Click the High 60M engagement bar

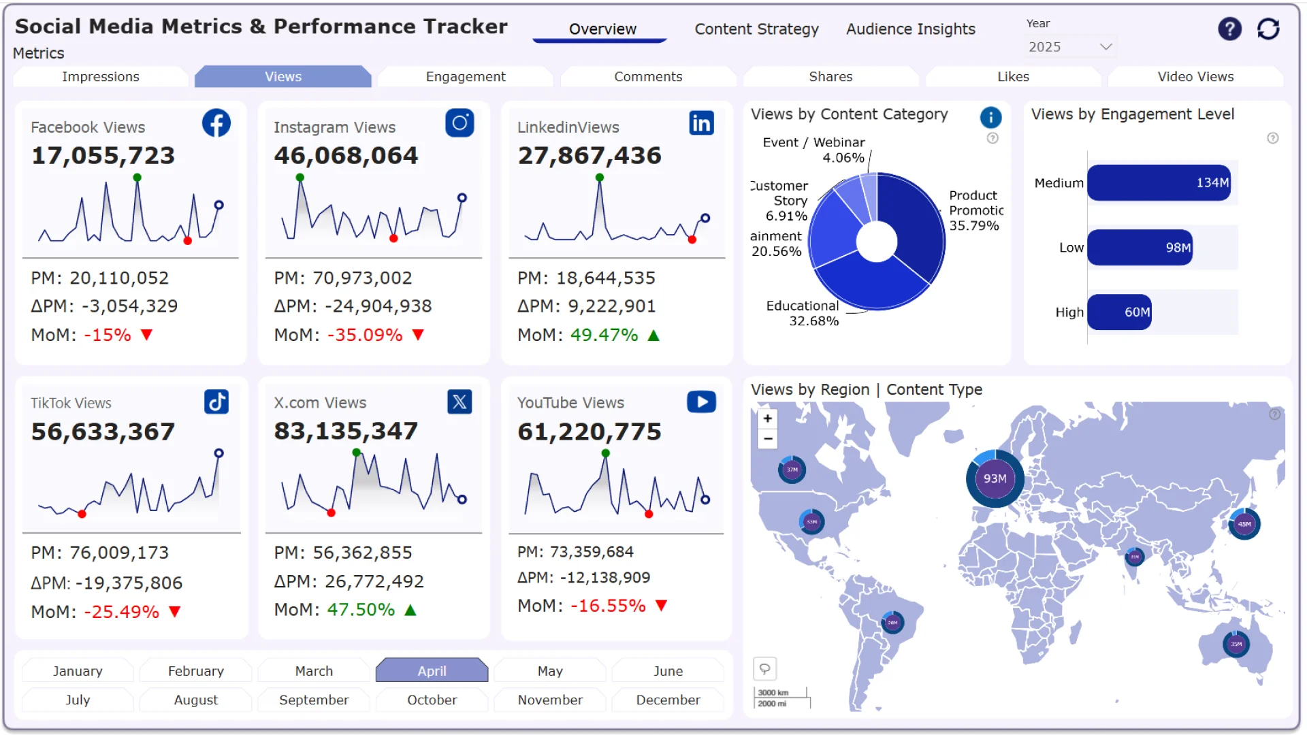click(1120, 312)
